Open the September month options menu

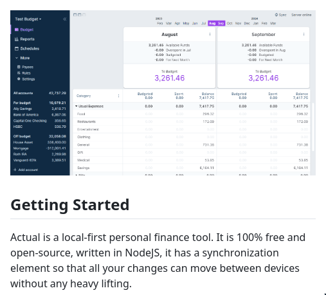pyautogui.click(x=303, y=34)
